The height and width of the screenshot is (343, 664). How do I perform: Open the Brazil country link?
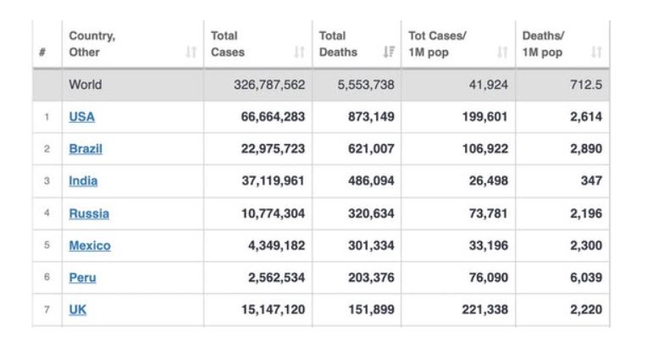click(x=86, y=149)
